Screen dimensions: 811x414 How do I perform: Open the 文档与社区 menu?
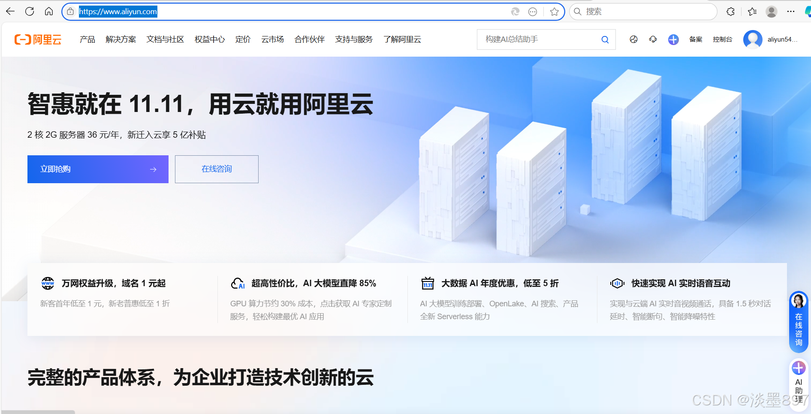[165, 39]
